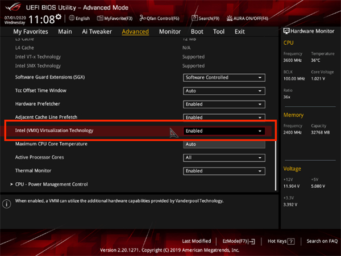Open the Software Guard Extensions (SGX) dropdown
This screenshot has width=341, height=256.
pyautogui.click(x=224, y=77)
